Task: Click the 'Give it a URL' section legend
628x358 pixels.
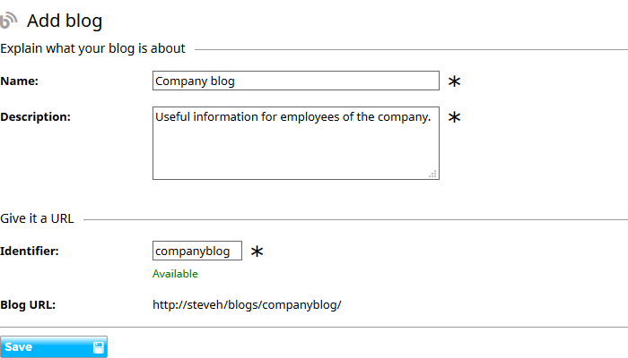Action: tap(37, 218)
